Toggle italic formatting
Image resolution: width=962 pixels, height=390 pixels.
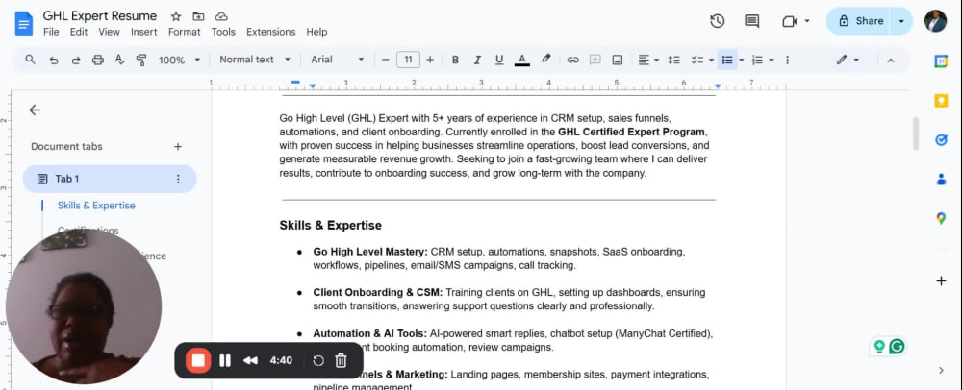pos(477,60)
